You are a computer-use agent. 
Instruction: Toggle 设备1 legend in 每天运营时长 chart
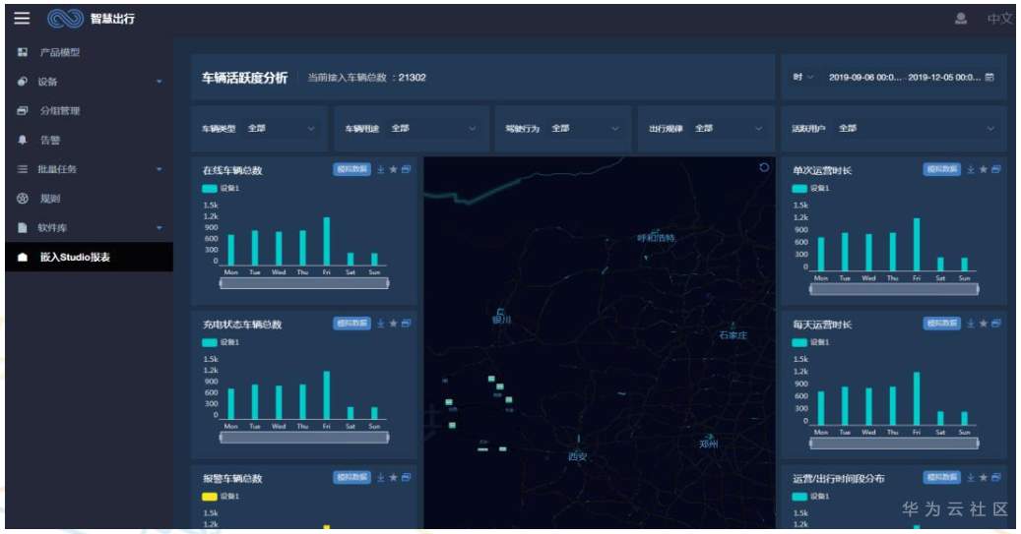tap(810, 342)
